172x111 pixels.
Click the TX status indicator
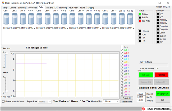[x=140, y=38]
